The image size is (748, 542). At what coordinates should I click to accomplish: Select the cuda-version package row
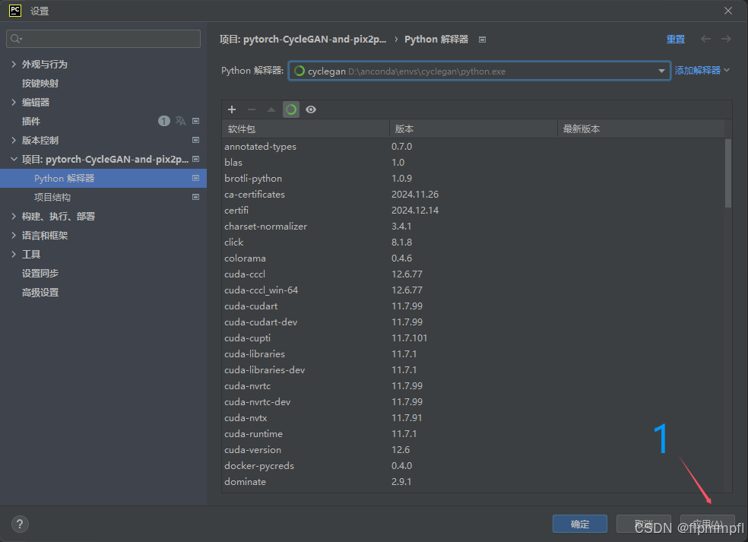pyautogui.click(x=473, y=450)
